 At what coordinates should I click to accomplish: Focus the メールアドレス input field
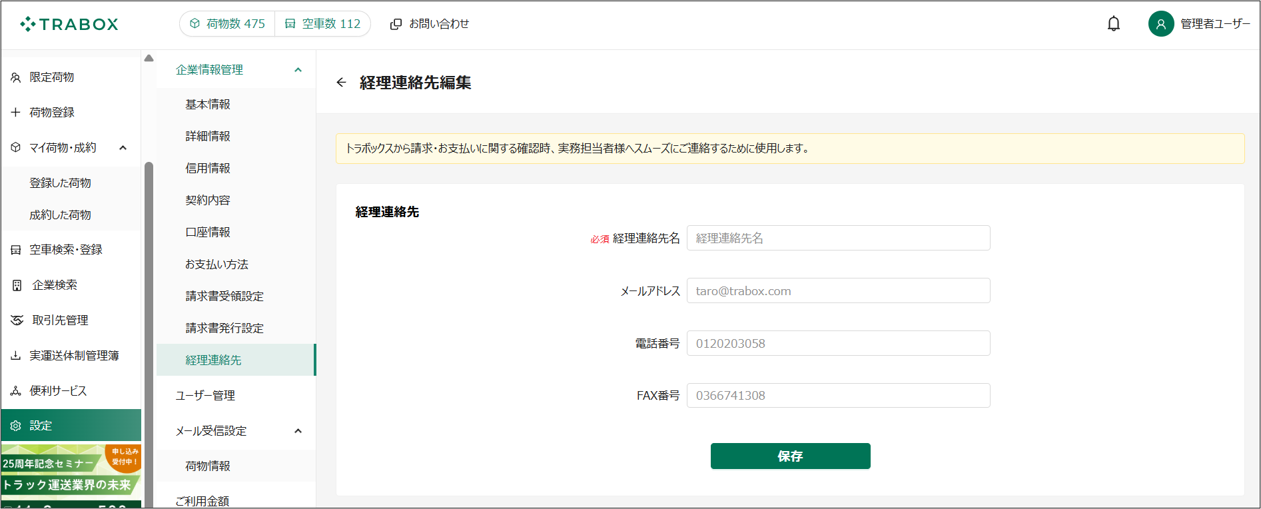click(838, 290)
